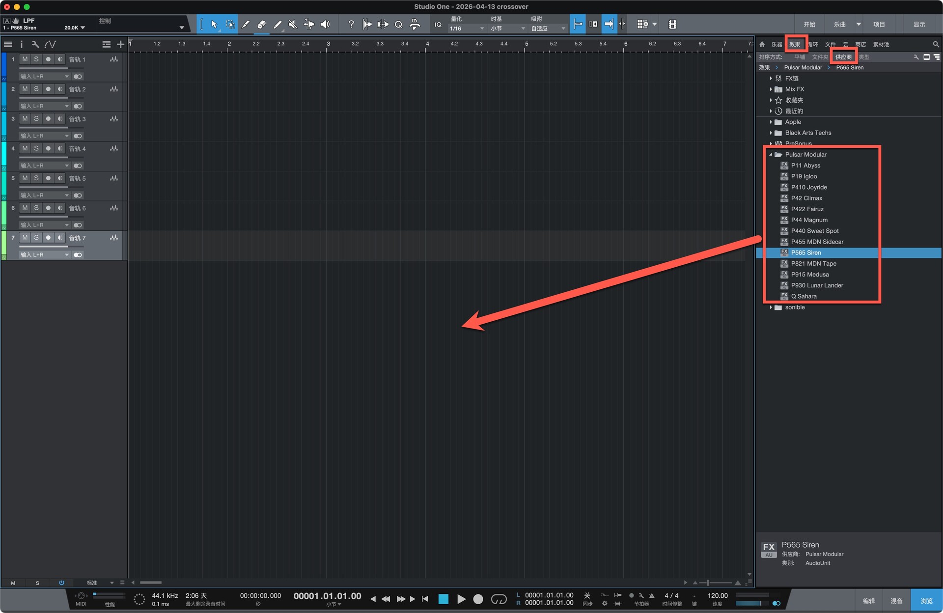Click the 120.00 tempo field

click(717, 595)
